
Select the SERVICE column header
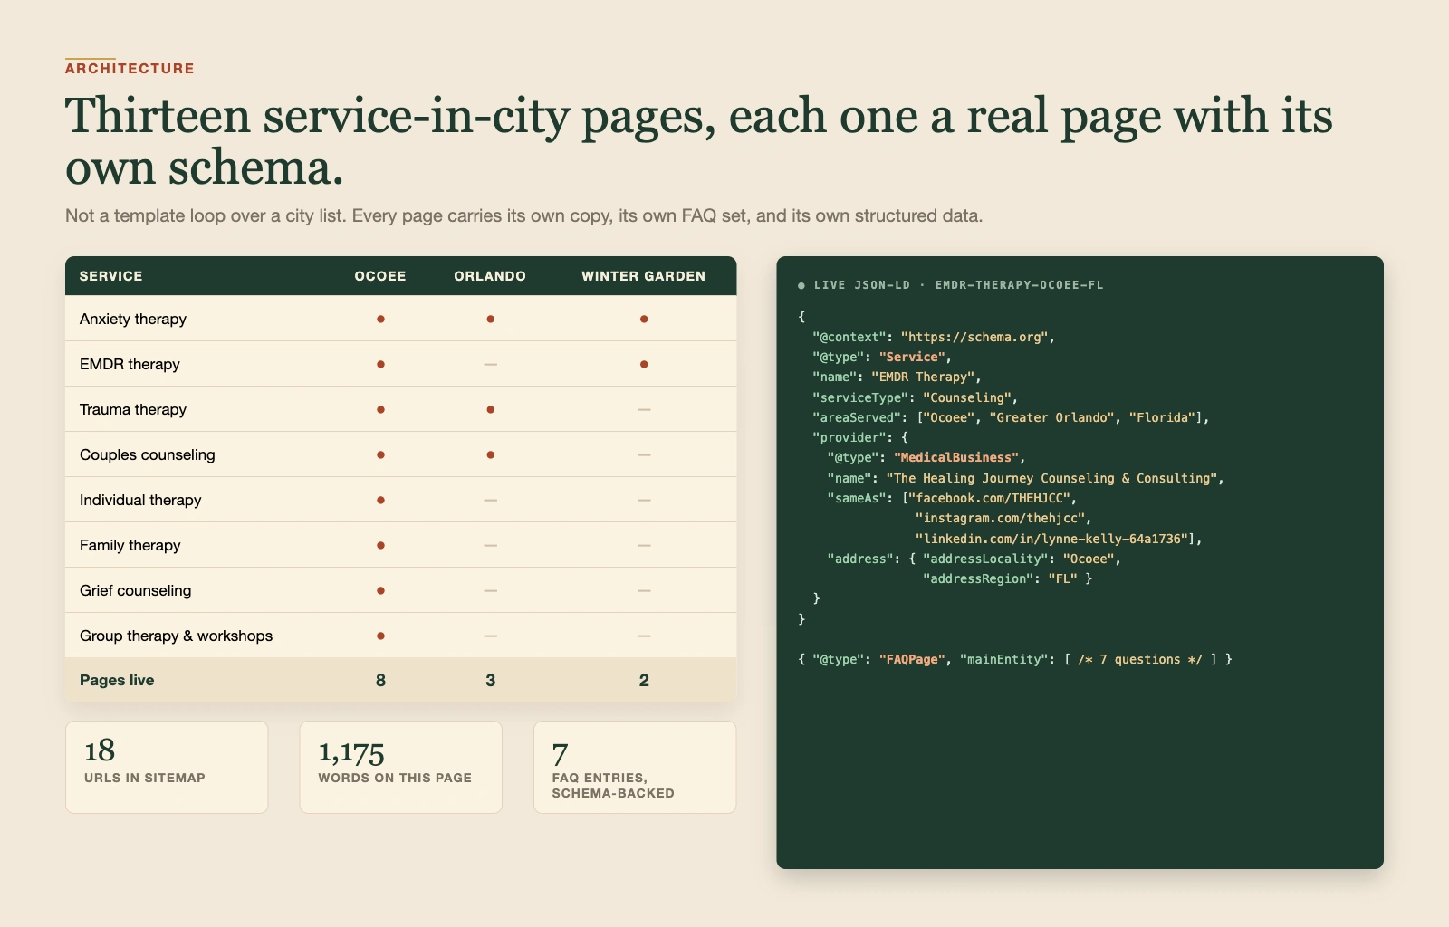(111, 276)
